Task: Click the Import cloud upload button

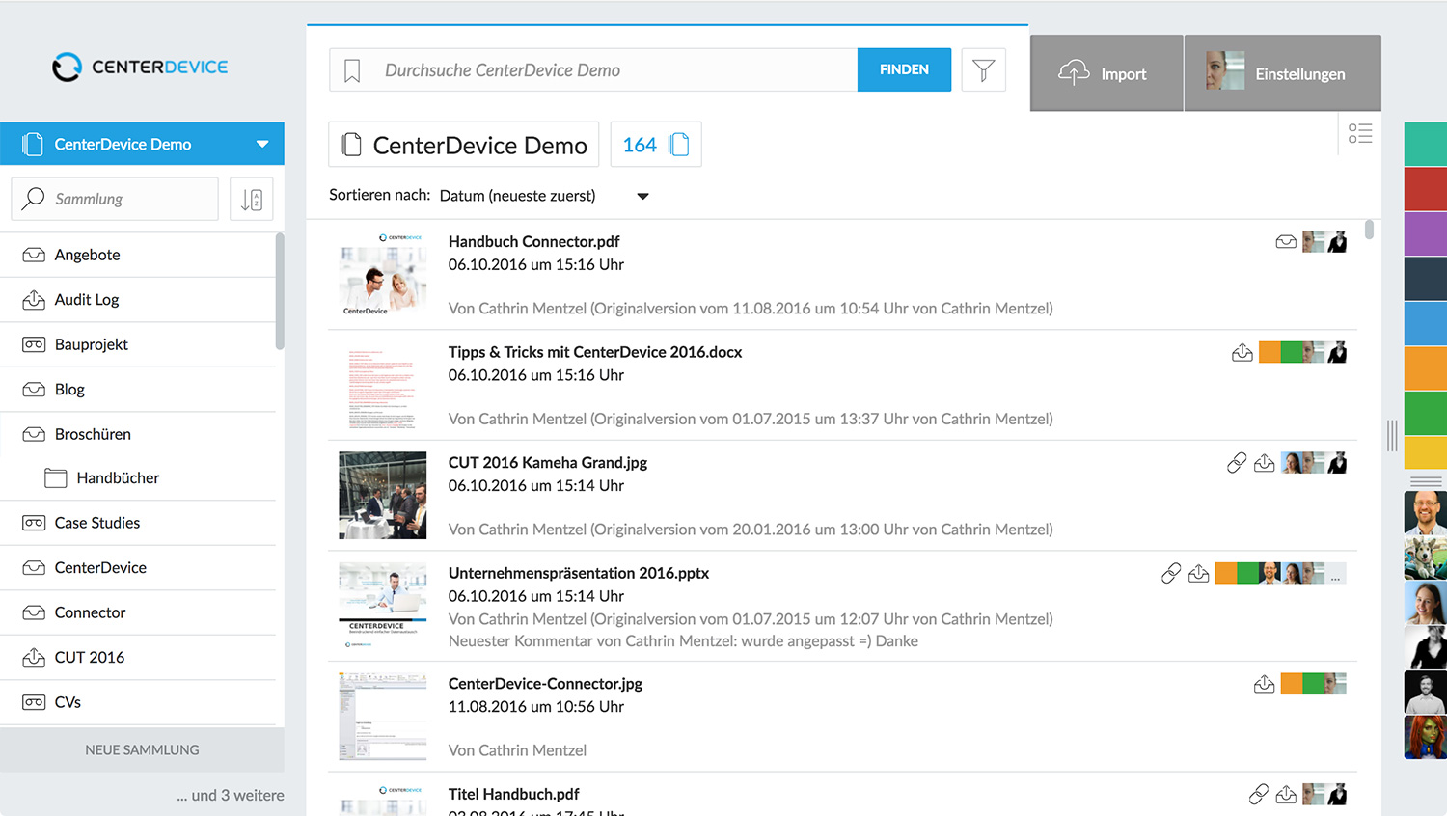Action: click(x=1106, y=73)
